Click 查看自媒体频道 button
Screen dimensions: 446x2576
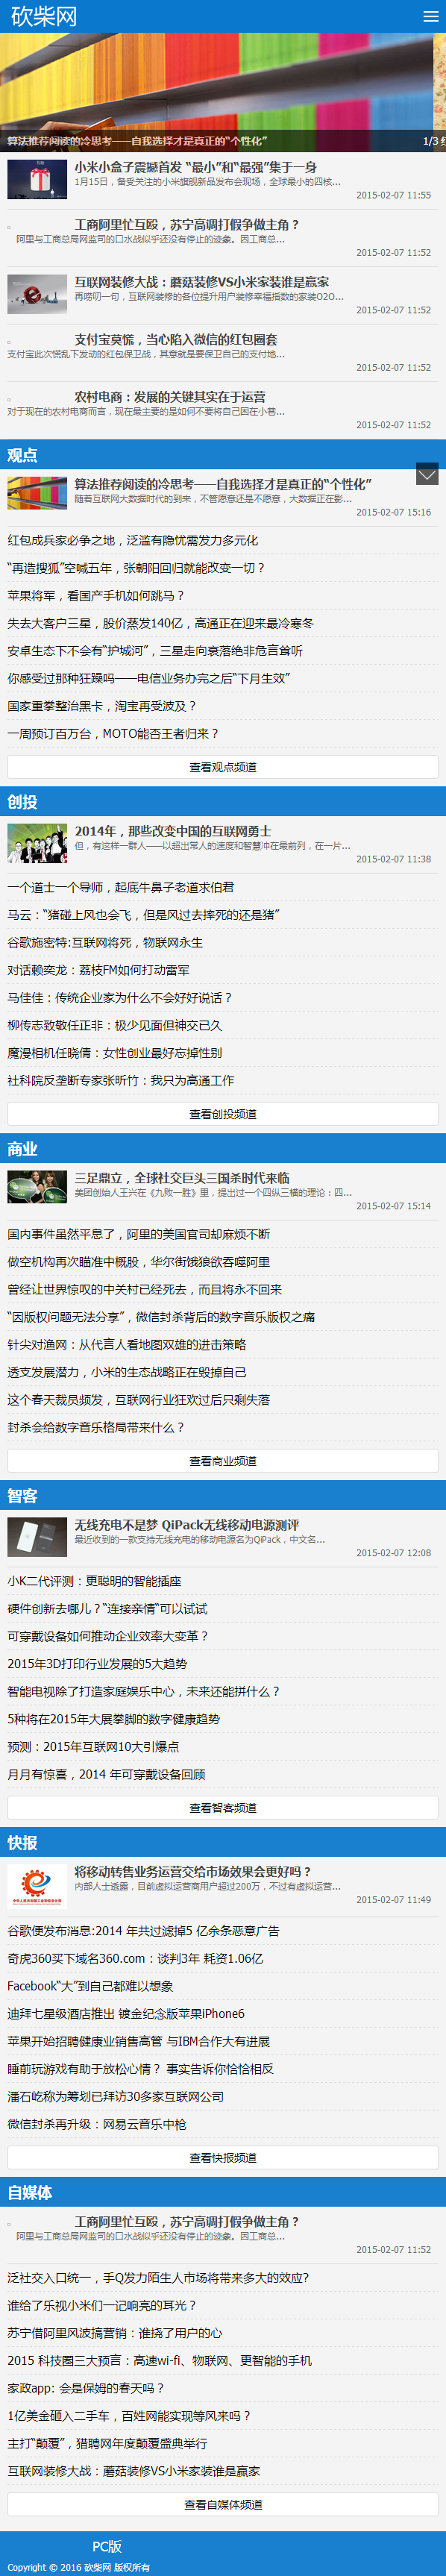click(223, 2504)
